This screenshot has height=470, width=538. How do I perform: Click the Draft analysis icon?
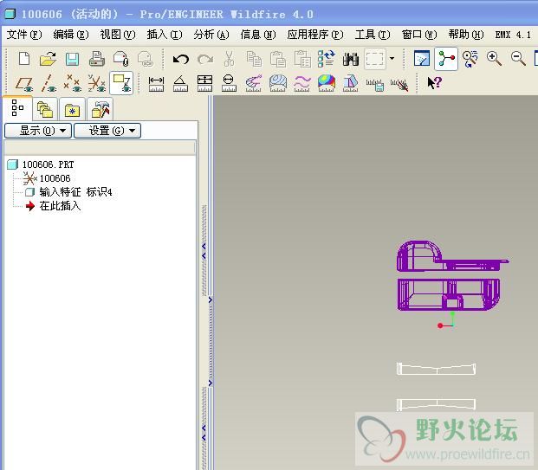coord(350,83)
